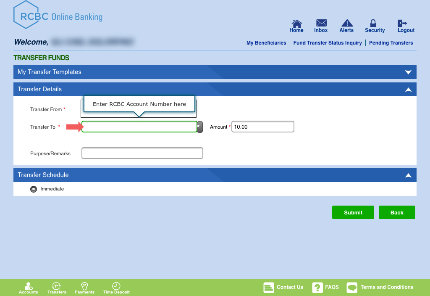Open Fund Transfer Status Inquiry link
430x296 pixels.
coord(328,43)
